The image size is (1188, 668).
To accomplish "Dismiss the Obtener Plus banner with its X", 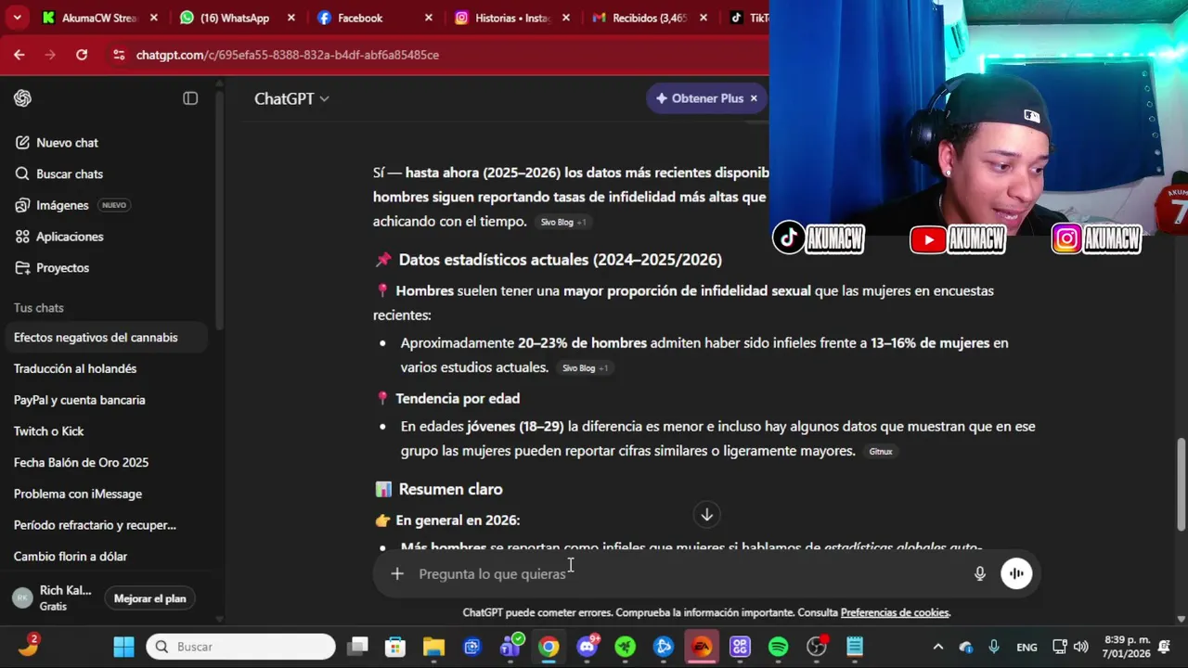I will (754, 98).
